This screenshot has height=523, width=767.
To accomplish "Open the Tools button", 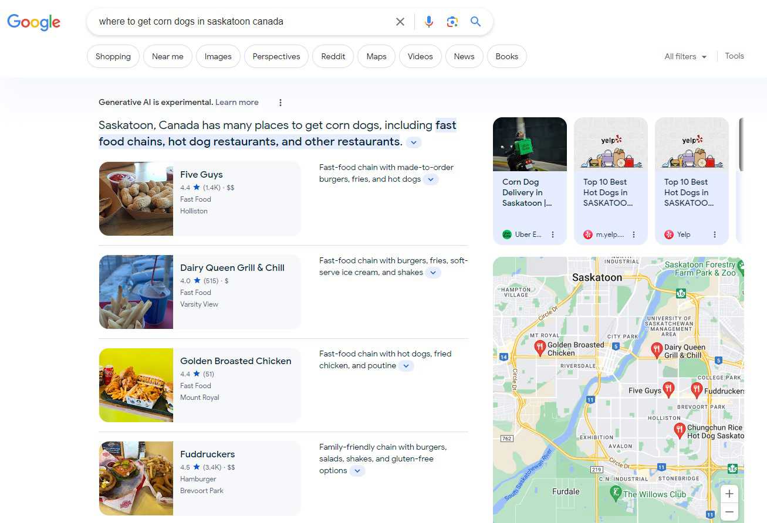I will click(x=734, y=56).
